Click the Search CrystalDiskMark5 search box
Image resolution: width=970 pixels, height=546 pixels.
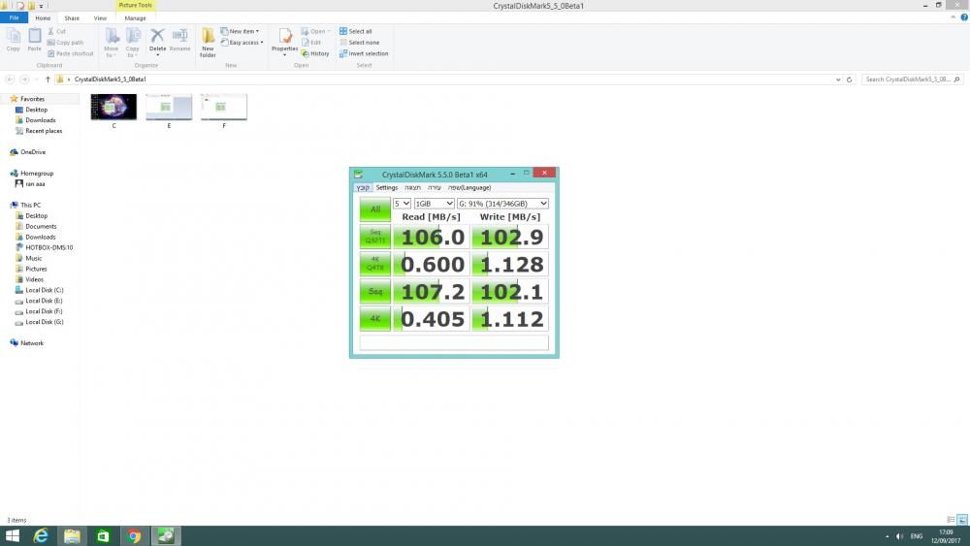[912, 80]
